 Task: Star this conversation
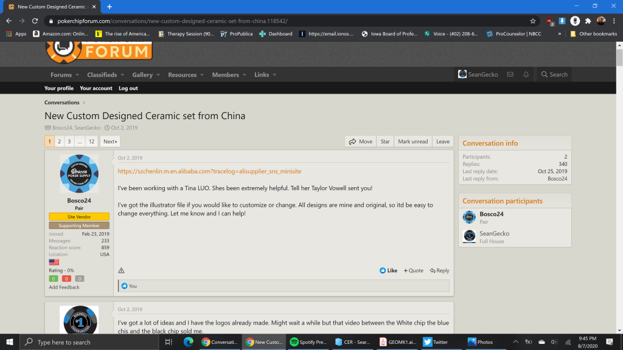pyautogui.click(x=385, y=142)
